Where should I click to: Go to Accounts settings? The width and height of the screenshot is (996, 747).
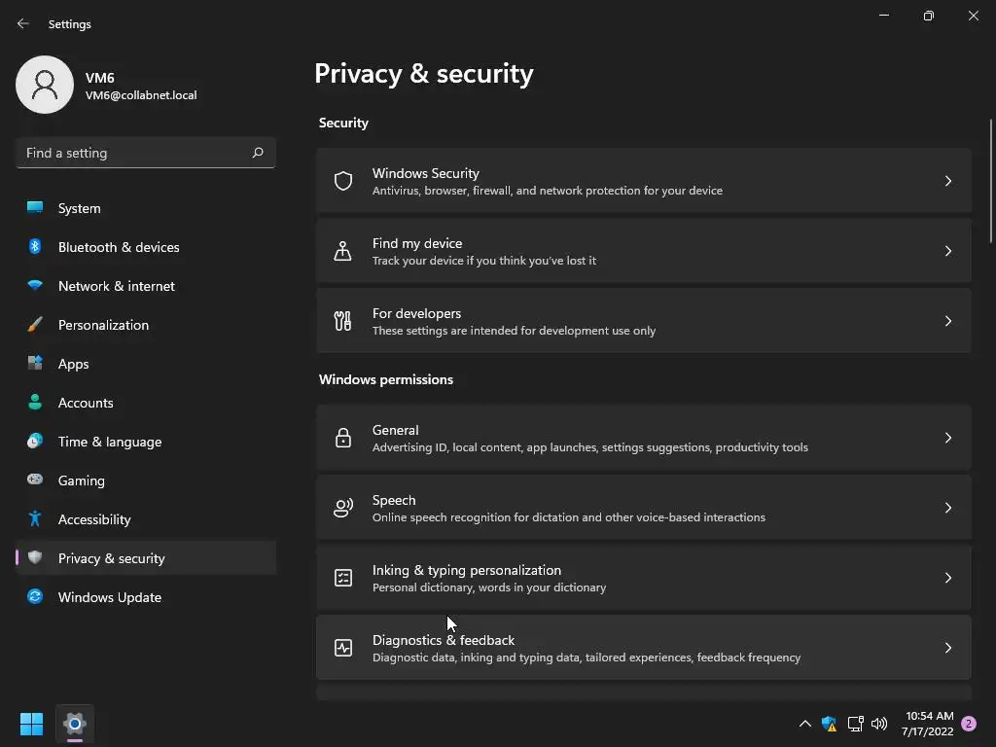point(86,403)
